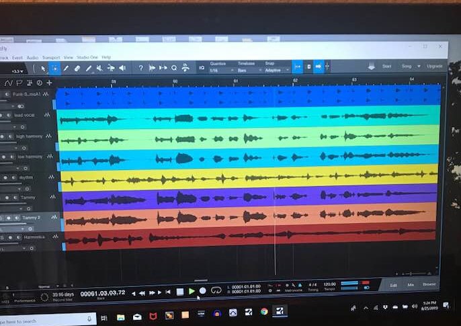Click the clock ruler icon
The width and height of the screenshot is (461, 326).
tap(40, 83)
